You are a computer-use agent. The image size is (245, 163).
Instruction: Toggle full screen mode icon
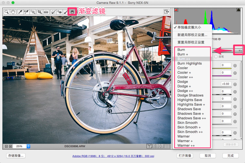[x=167, y=12]
